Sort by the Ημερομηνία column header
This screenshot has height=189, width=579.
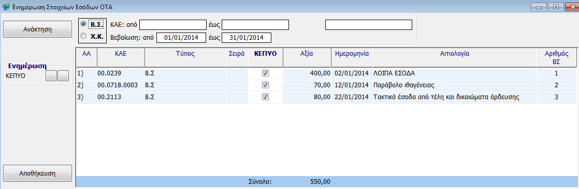[352, 57]
